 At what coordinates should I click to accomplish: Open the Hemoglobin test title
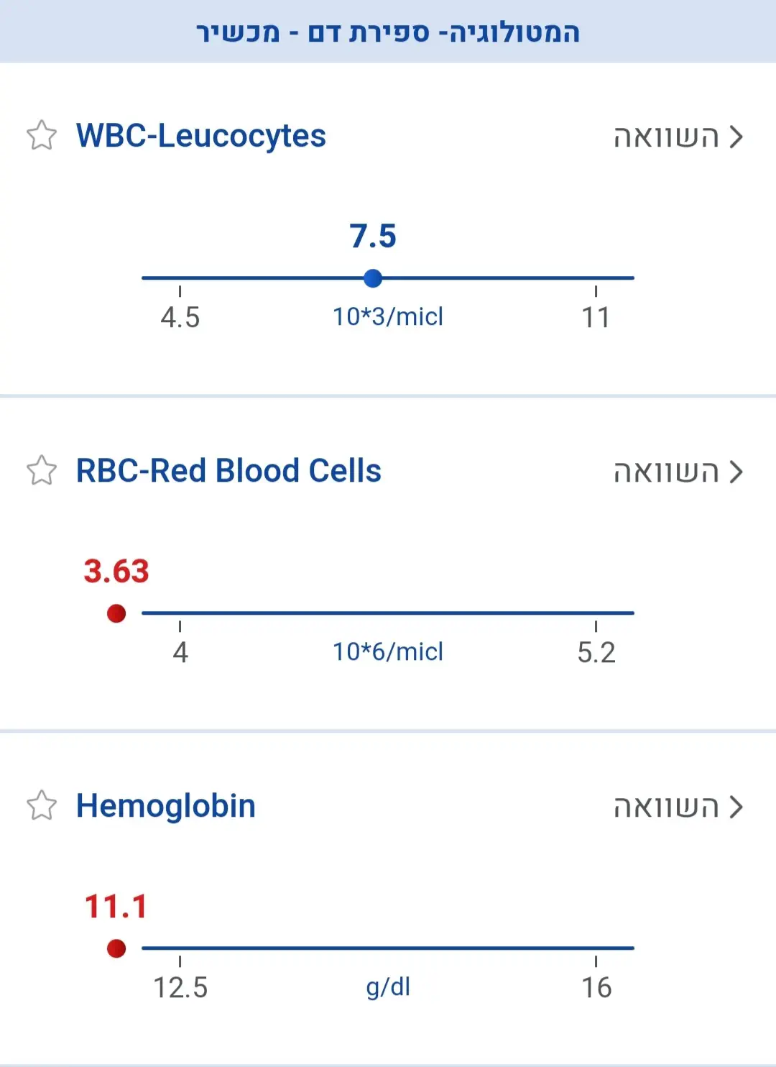click(166, 806)
